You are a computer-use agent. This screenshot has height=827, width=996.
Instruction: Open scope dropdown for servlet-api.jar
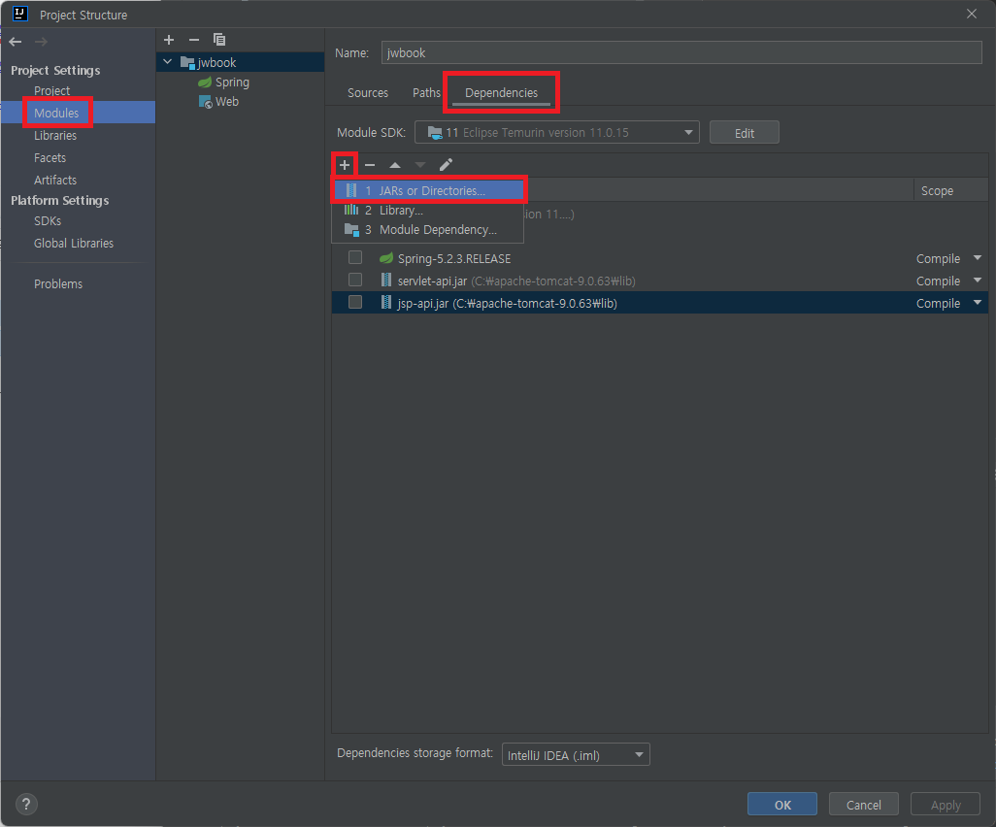[x=977, y=281]
